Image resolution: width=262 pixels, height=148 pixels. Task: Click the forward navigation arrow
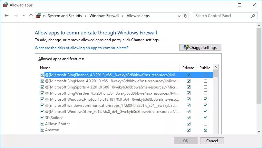pyautogui.click(x=16, y=16)
